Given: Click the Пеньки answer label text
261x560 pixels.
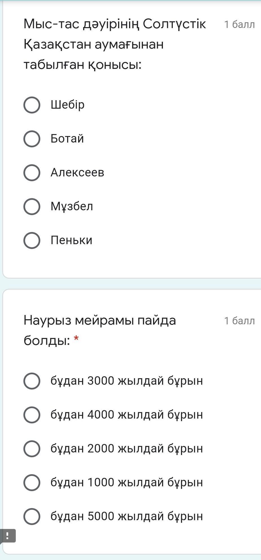Looking at the screenshot, I should click(x=72, y=240).
